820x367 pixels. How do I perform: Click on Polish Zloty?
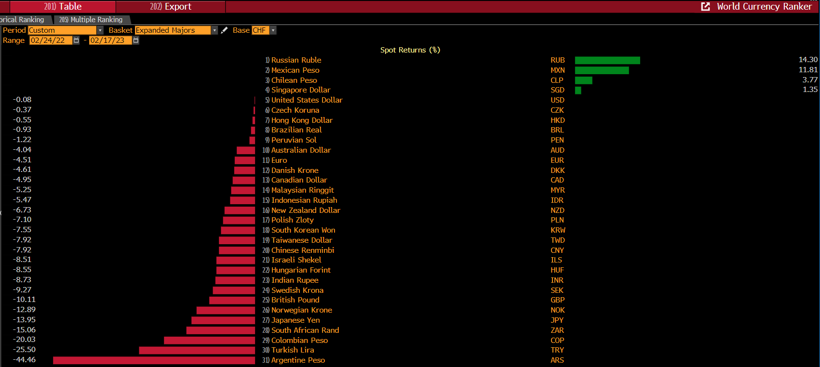[292, 220]
